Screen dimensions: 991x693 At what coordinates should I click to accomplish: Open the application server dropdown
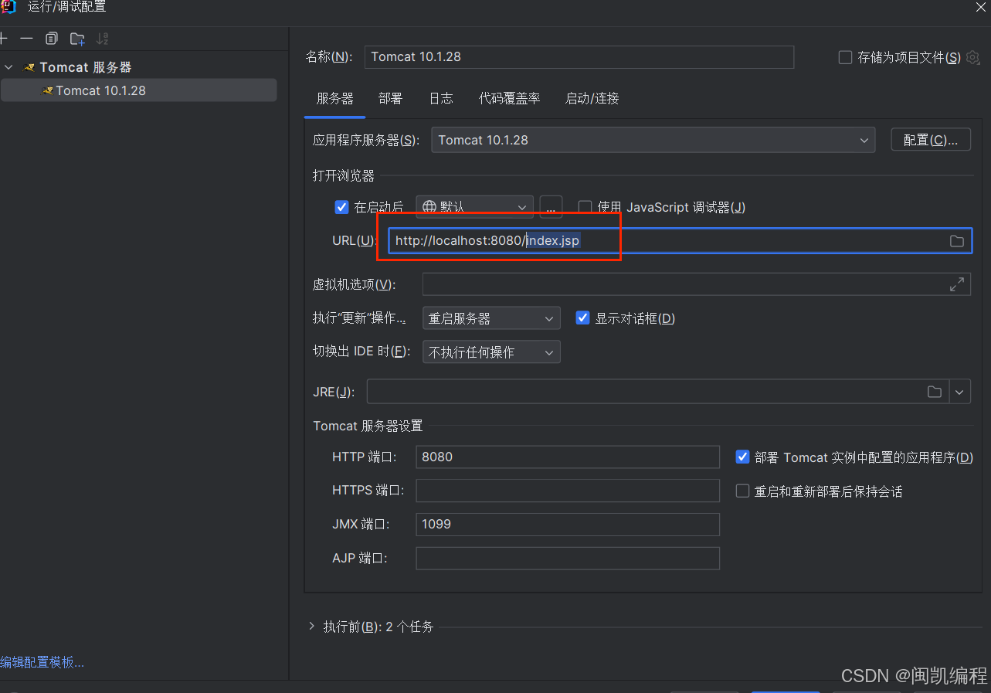coord(653,140)
